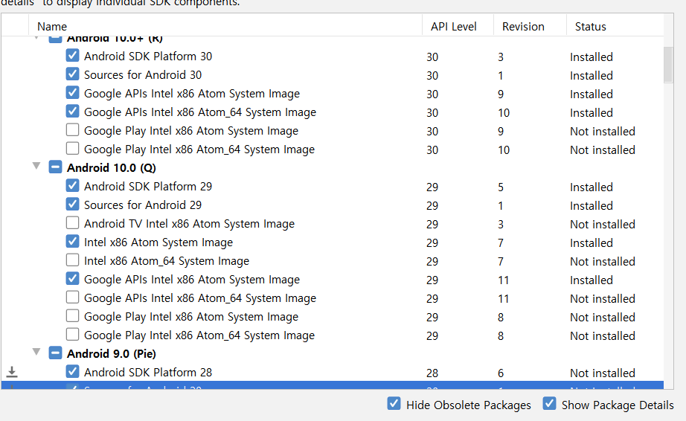Uncheck Google APIs Intel x86 Atom_64 System Image API 30
The image size is (686, 421).
pyautogui.click(x=73, y=112)
